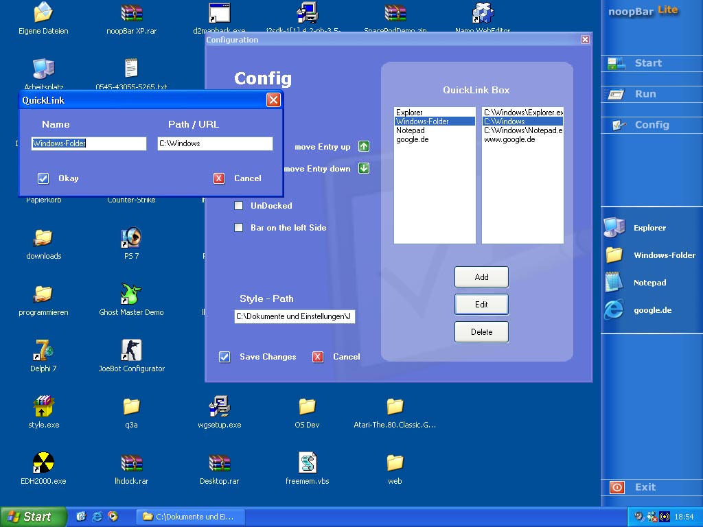Click the red X Cancel icon in Configuration
Viewport: 703px width, 527px height.
point(317,357)
